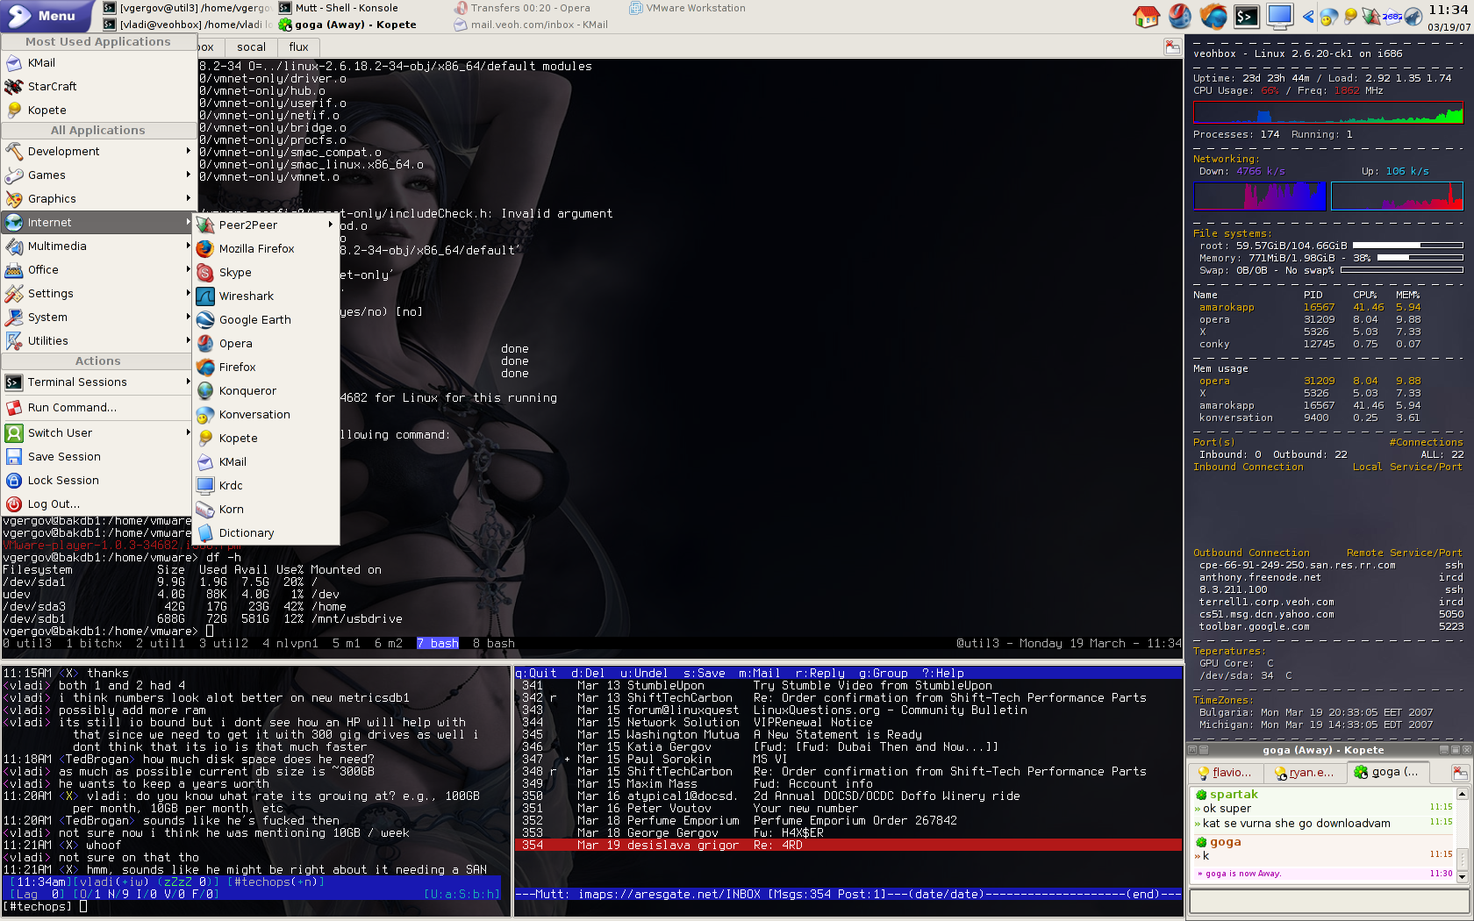Click the KMail unread count tray icon
Screen dimensions: 1474x921
[1392, 16]
